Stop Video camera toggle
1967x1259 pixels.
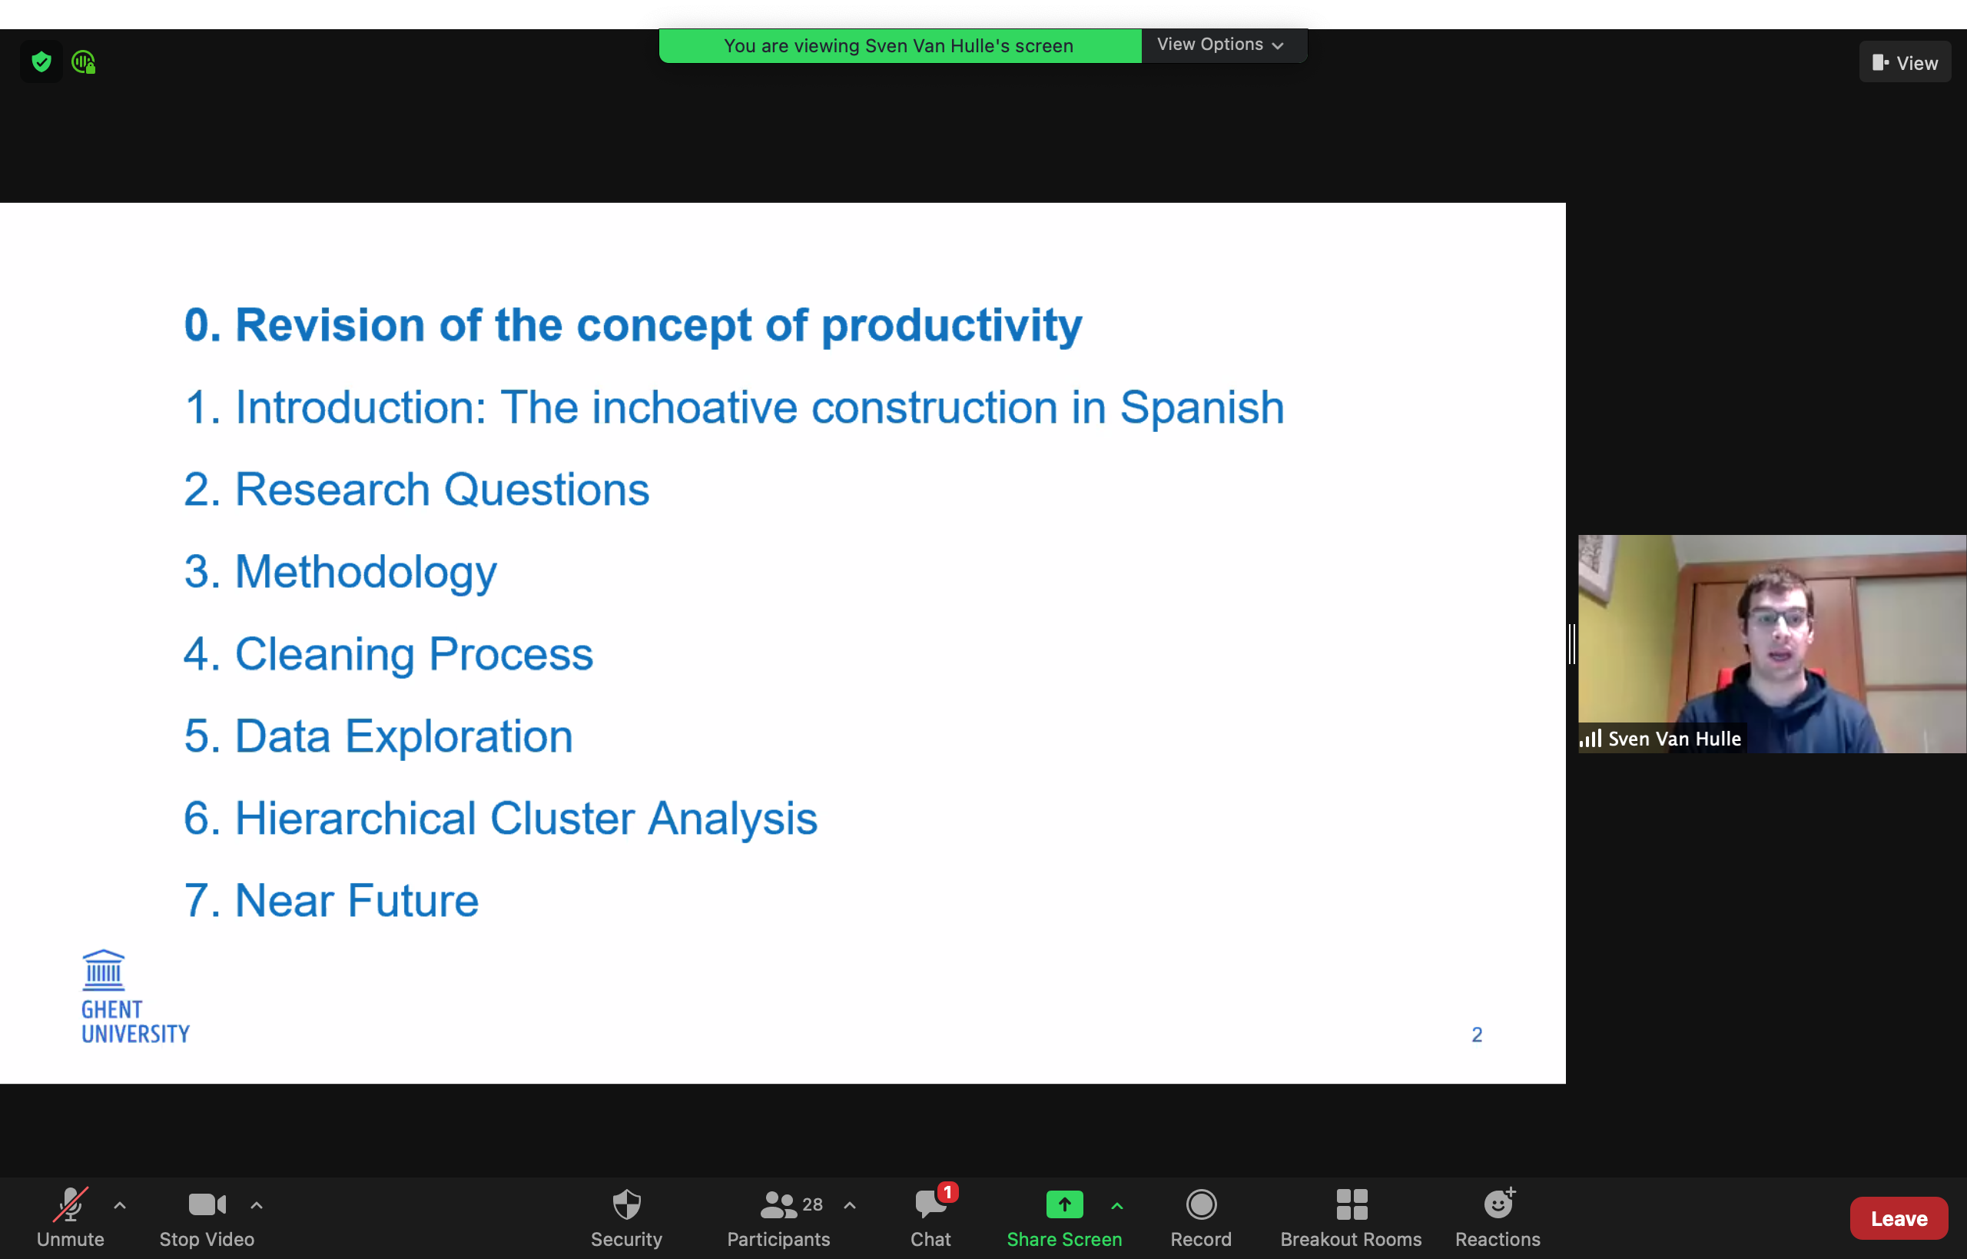(207, 1217)
